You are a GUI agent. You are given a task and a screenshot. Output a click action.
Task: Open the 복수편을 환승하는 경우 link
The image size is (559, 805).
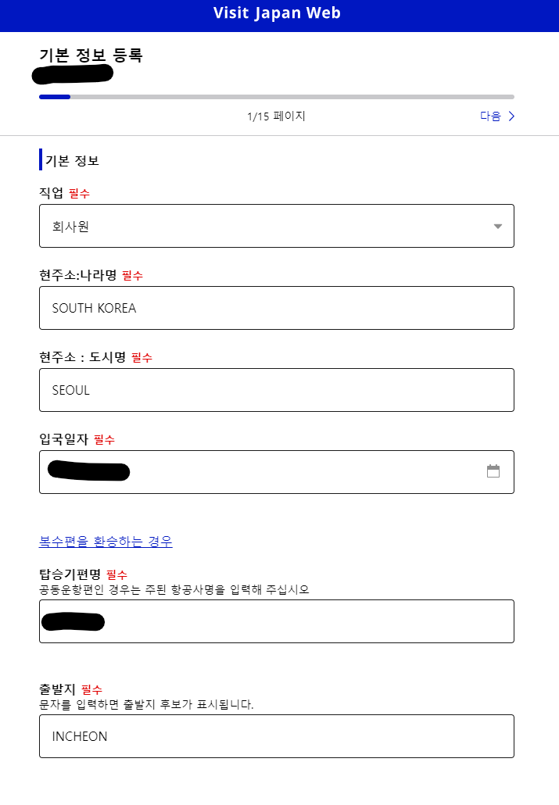click(x=106, y=542)
